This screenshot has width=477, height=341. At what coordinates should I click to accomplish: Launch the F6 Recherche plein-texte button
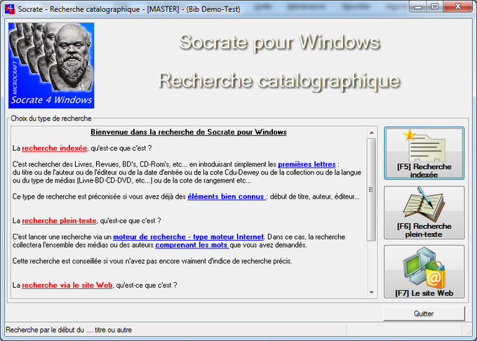click(424, 213)
